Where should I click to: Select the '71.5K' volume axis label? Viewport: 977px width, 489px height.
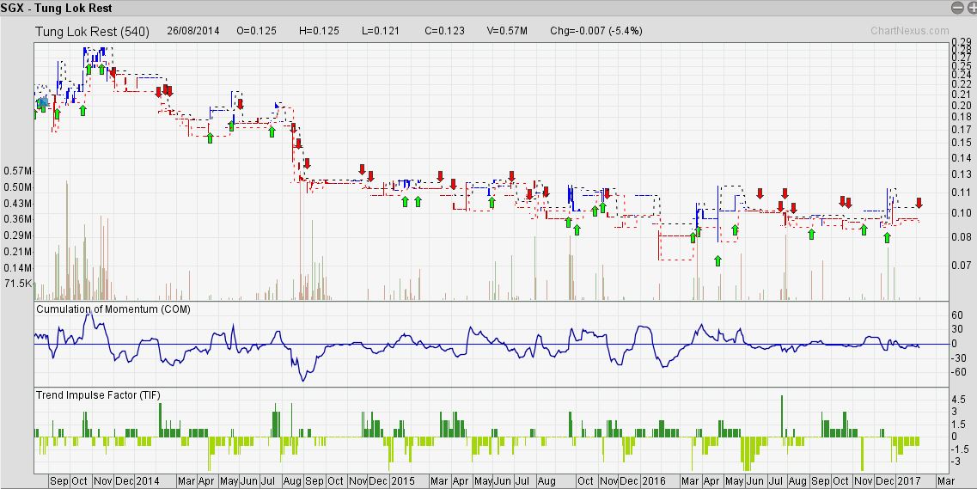[x=18, y=284]
